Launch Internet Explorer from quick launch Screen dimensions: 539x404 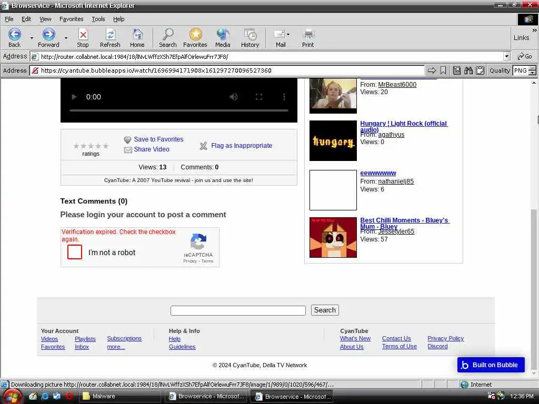(x=45, y=396)
